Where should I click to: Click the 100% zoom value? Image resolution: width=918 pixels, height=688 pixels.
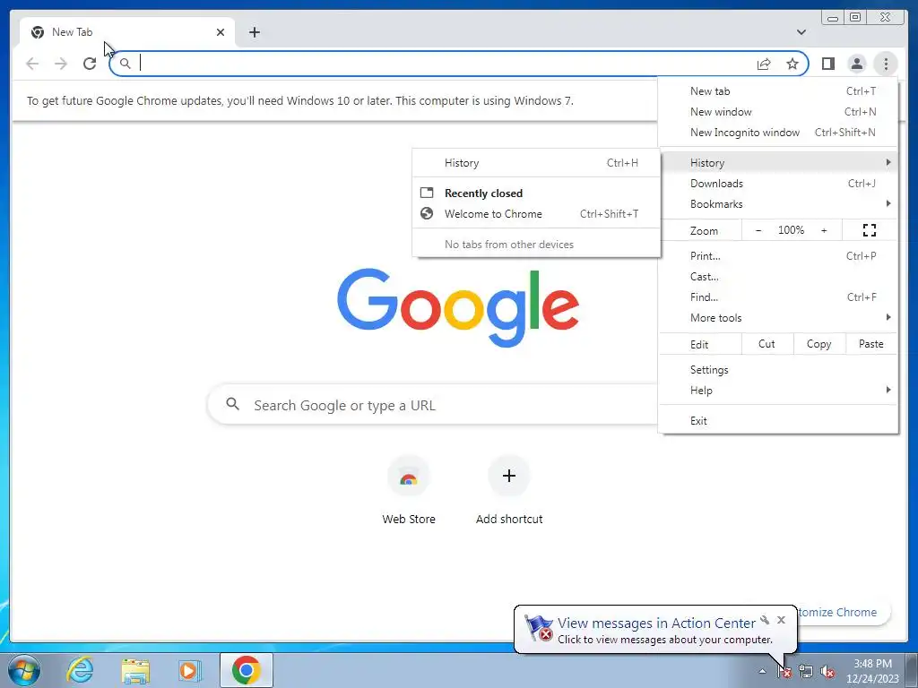click(791, 230)
